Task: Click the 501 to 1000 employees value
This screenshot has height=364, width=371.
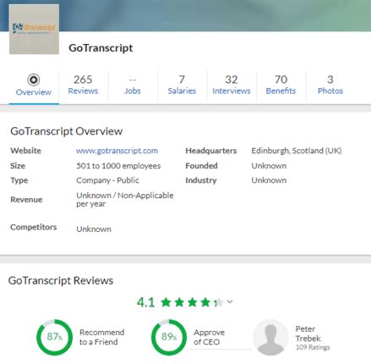Action: (118, 166)
